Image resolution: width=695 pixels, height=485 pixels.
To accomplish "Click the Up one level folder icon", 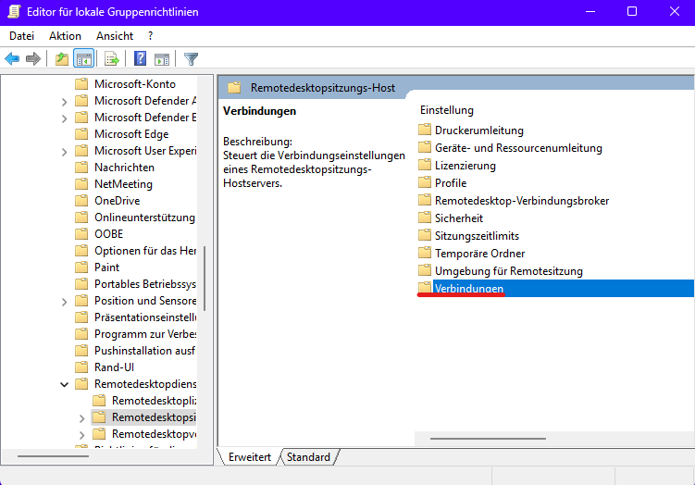I will (x=61, y=59).
